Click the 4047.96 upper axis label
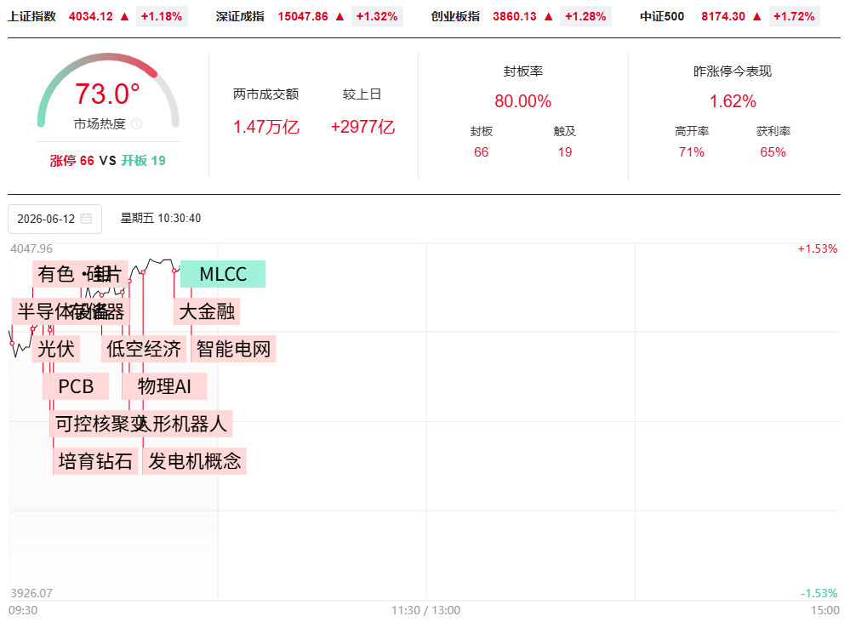Image resolution: width=850 pixels, height=622 pixels. pos(31,249)
